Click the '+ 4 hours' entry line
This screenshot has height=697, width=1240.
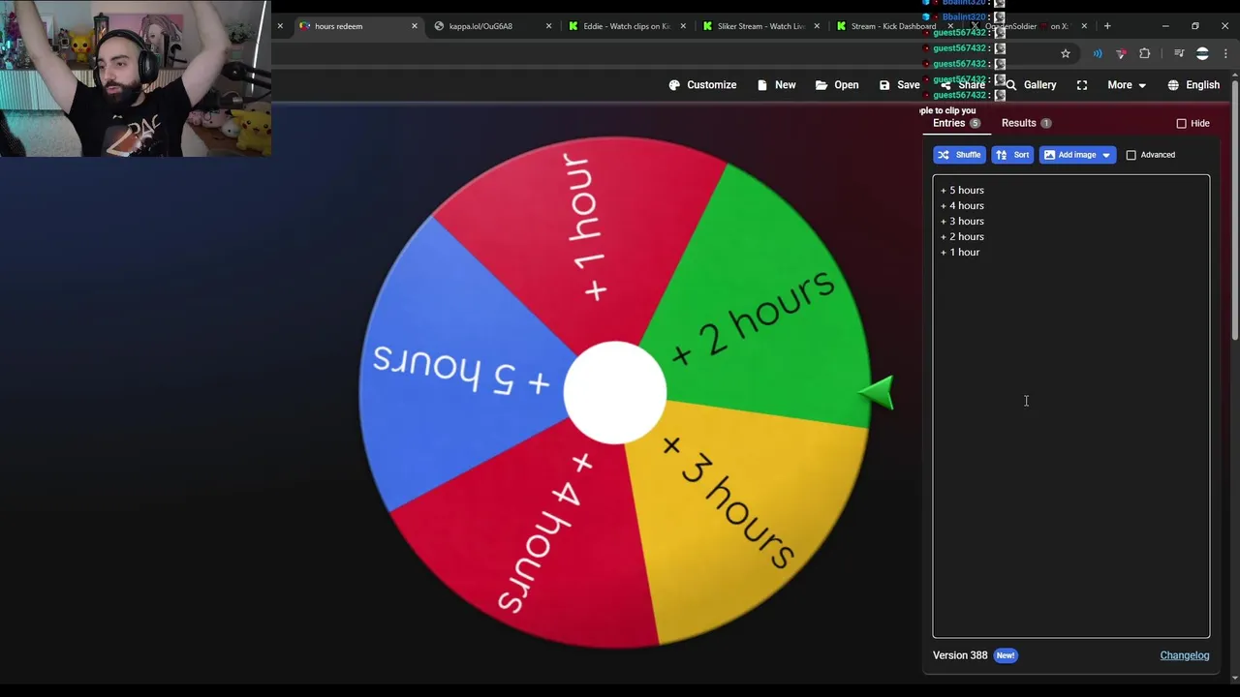click(x=962, y=205)
